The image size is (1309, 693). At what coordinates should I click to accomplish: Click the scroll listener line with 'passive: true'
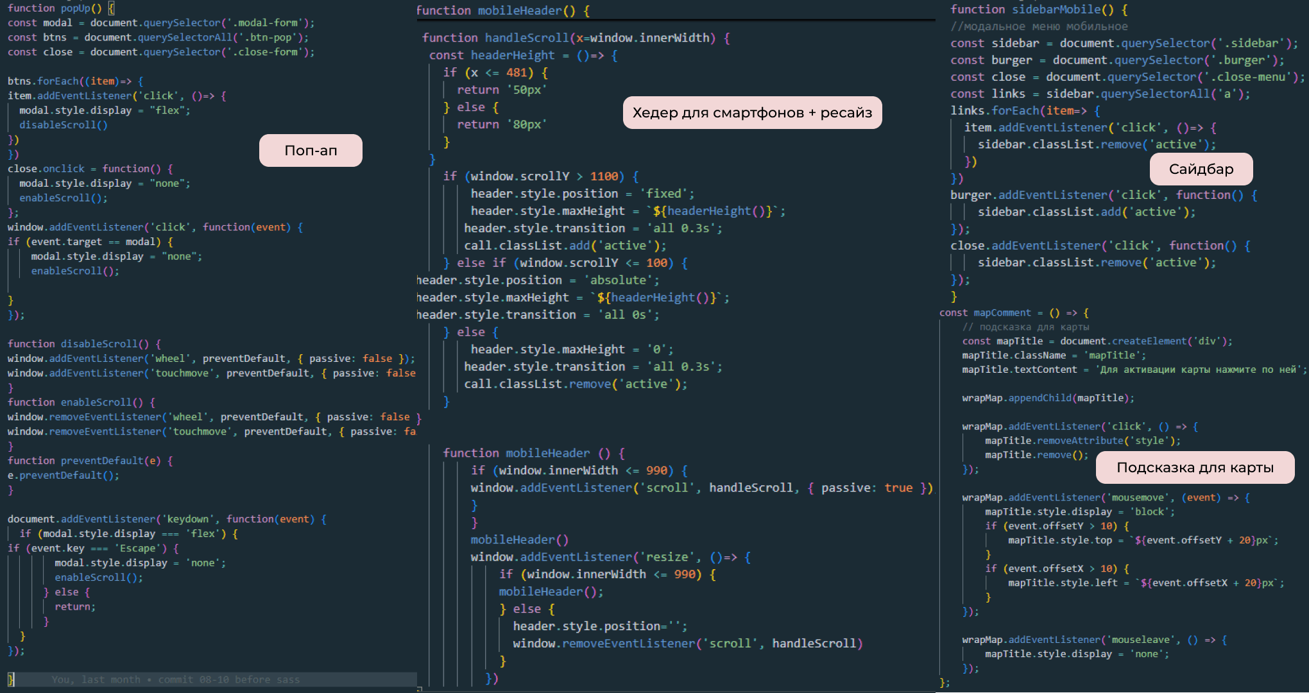pyautogui.click(x=702, y=488)
